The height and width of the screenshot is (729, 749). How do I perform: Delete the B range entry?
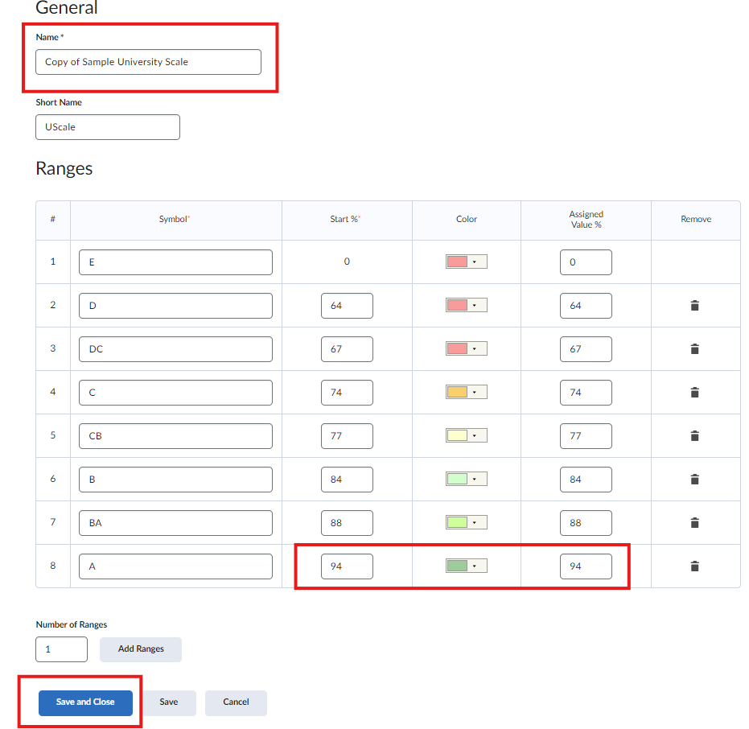(694, 479)
